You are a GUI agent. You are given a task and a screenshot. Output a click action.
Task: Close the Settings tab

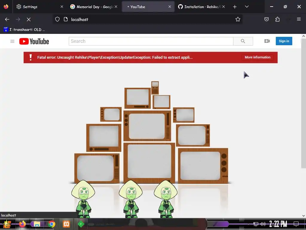pos(62,7)
